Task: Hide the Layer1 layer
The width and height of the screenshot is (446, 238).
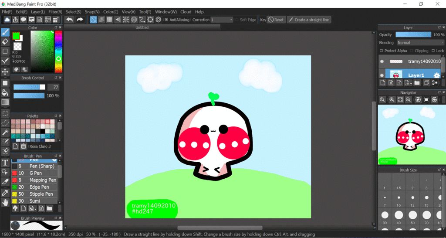Action: 382,76
